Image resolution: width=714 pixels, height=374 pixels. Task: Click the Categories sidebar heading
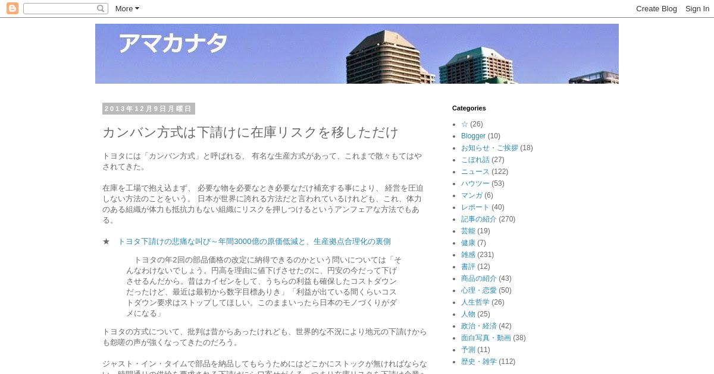tap(469, 108)
